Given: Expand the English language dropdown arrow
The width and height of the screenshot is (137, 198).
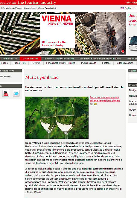Looking at the screenshot, I should pos(136,8).
